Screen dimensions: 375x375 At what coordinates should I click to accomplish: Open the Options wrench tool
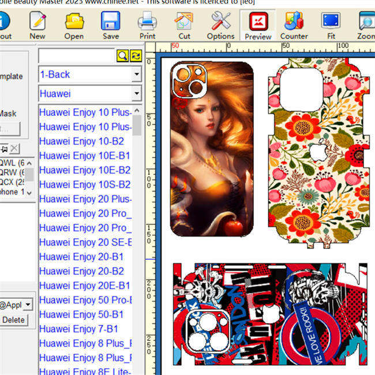221,26
